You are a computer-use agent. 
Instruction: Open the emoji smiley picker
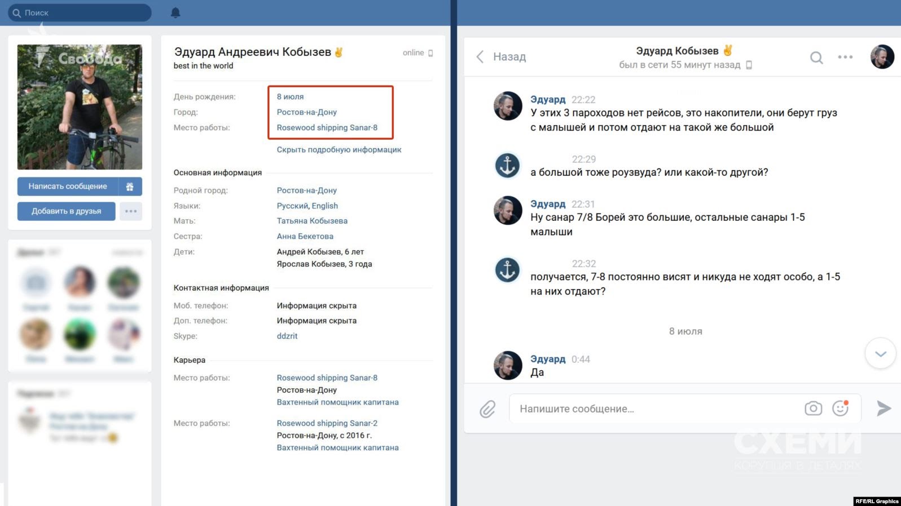click(840, 408)
